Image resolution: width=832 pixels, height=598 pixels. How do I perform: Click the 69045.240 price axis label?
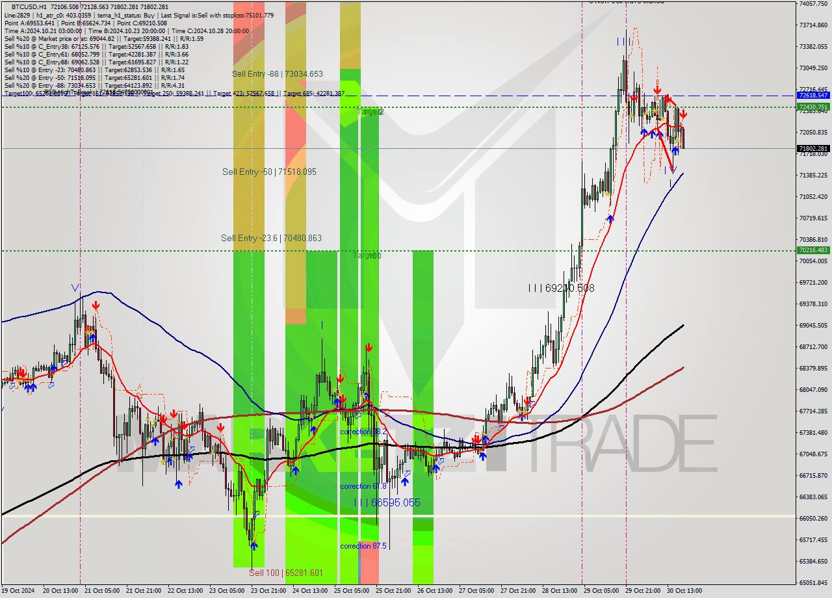(813, 326)
